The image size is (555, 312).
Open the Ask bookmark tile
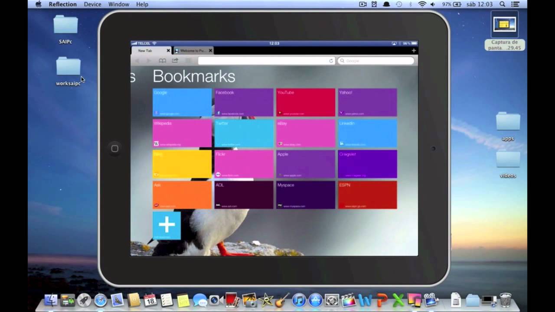tap(182, 195)
